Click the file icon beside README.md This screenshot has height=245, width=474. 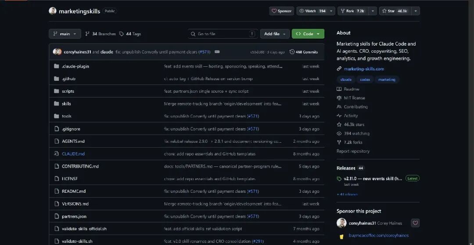(56, 191)
